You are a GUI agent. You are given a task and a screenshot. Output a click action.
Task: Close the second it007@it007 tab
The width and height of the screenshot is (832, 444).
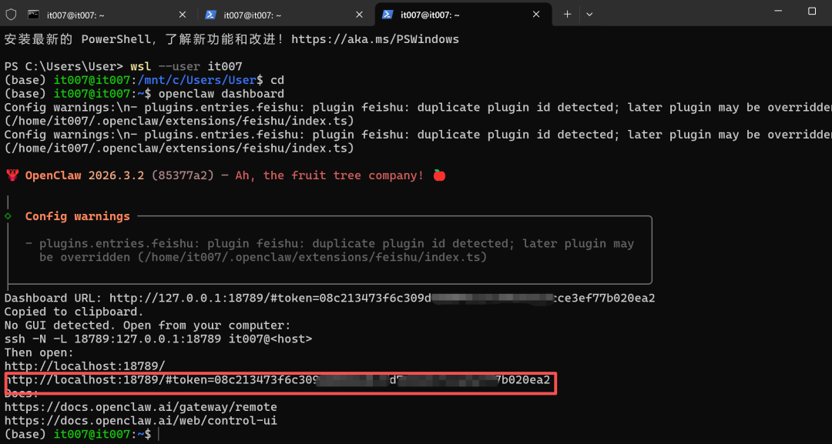359,15
